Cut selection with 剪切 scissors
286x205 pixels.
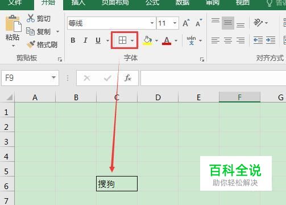(39, 18)
